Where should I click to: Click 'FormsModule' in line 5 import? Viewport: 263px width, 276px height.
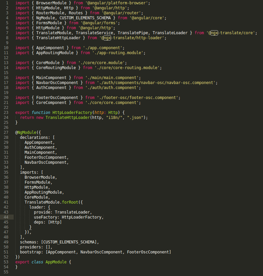point(49,23)
